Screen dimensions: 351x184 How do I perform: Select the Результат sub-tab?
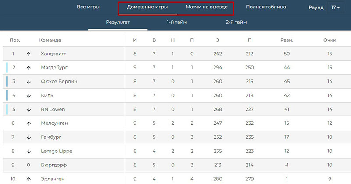coord(118,22)
